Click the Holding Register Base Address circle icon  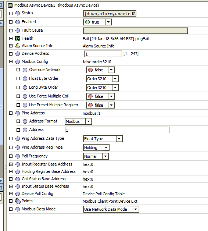pos(18,172)
